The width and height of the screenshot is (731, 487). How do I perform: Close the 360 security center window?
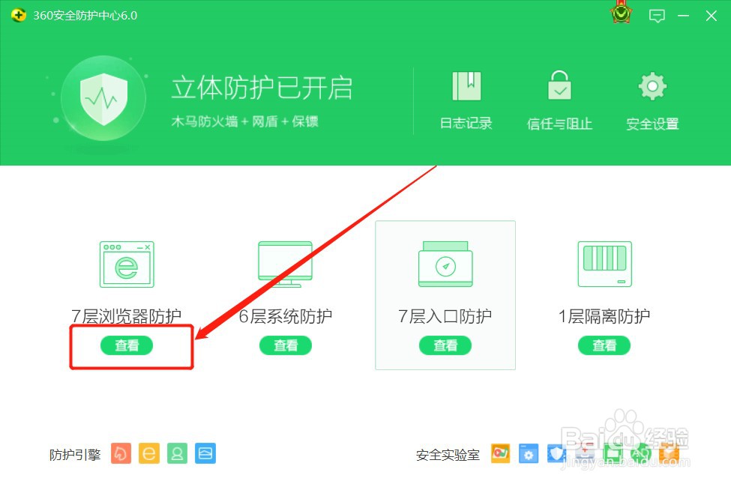click(x=711, y=16)
